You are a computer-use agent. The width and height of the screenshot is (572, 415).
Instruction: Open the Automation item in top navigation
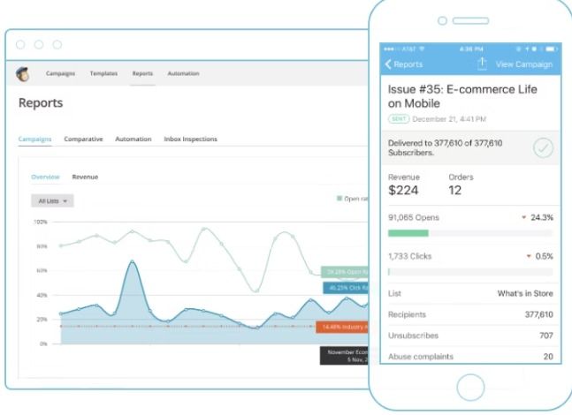[x=184, y=73]
